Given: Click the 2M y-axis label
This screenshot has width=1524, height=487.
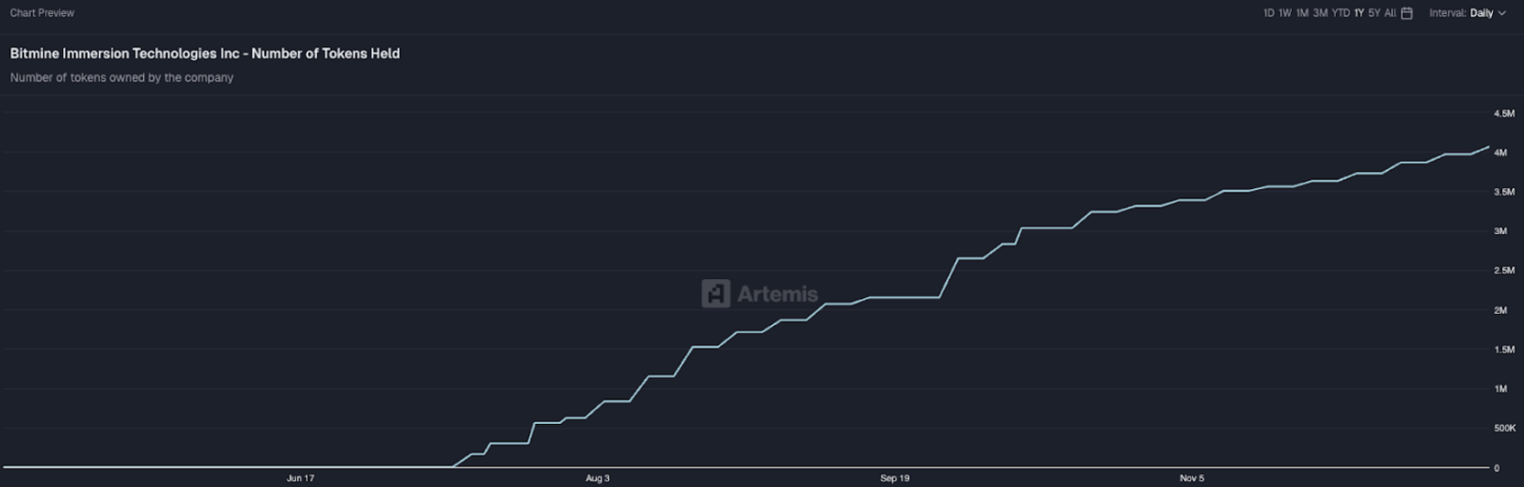Looking at the screenshot, I should click(1500, 310).
